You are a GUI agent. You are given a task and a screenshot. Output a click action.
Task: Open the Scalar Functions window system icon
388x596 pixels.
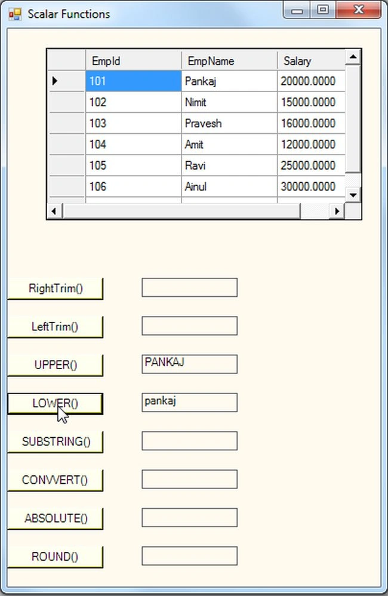pyautogui.click(x=15, y=14)
